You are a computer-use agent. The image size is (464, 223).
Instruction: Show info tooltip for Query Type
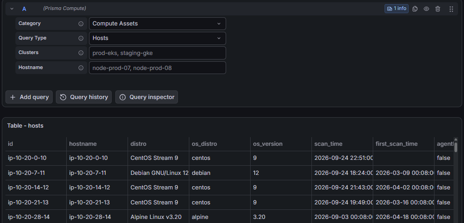tap(81, 38)
